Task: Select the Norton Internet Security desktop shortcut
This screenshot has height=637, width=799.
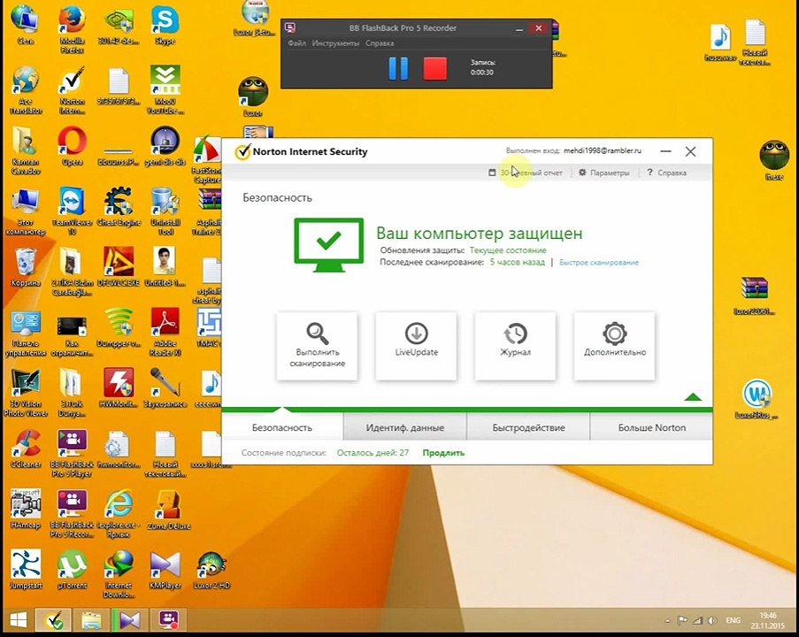Action: [72, 91]
